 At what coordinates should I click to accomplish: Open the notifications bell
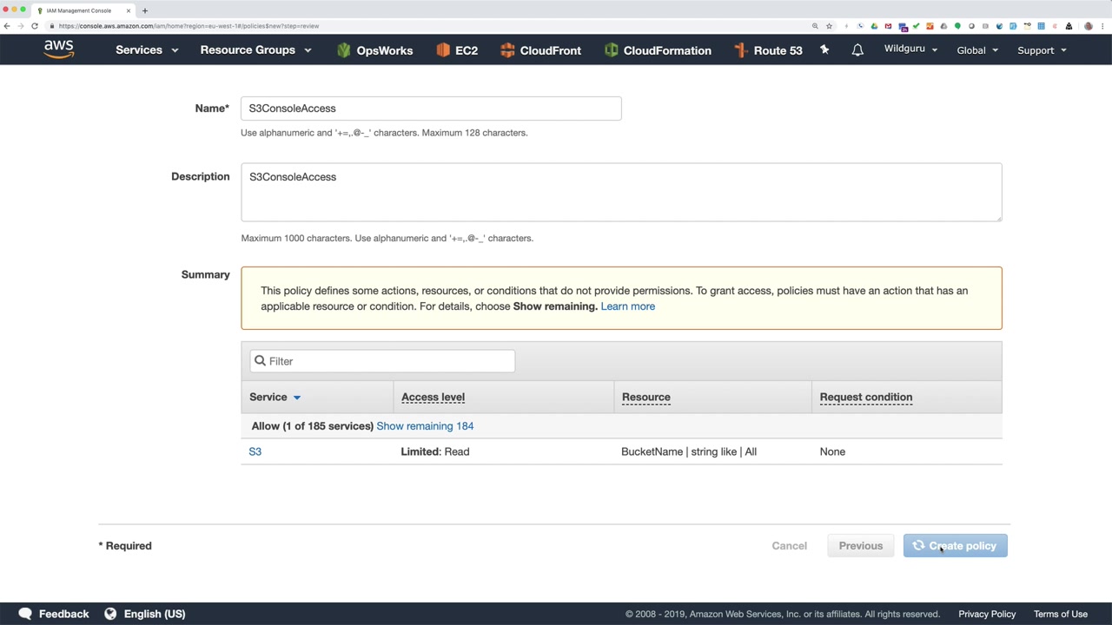(857, 50)
